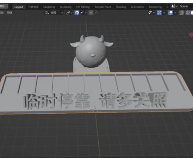Click the proportional falloff curve icon
The height and width of the screenshot is (158, 193).
pyautogui.click(x=96, y=13)
